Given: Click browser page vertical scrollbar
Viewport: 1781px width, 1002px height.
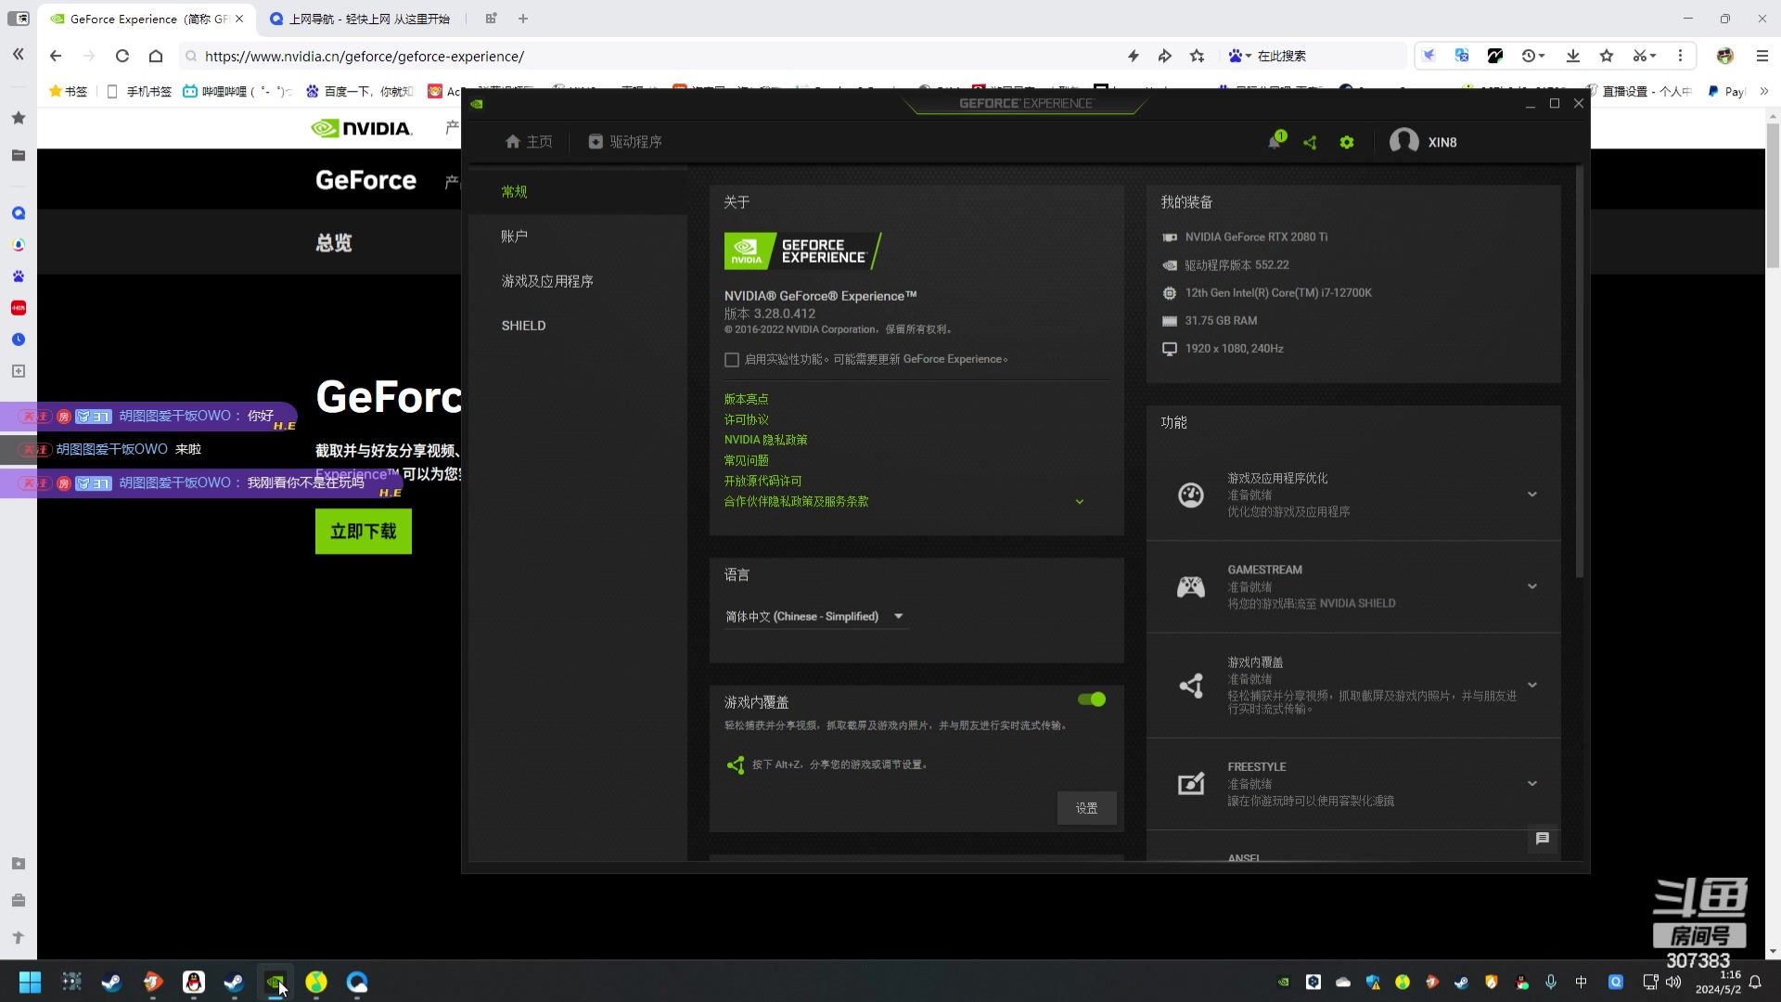Looking at the screenshot, I should click(x=1773, y=196).
